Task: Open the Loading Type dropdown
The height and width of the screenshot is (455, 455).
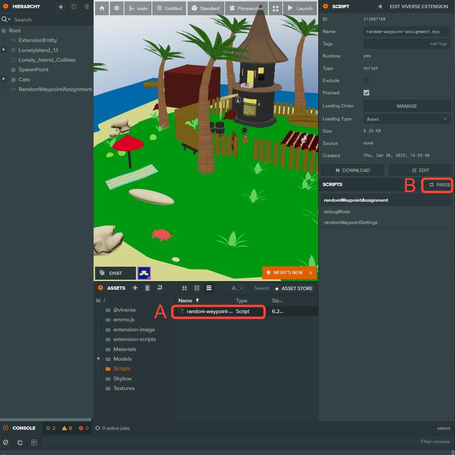Action: click(x=407, y=119)
